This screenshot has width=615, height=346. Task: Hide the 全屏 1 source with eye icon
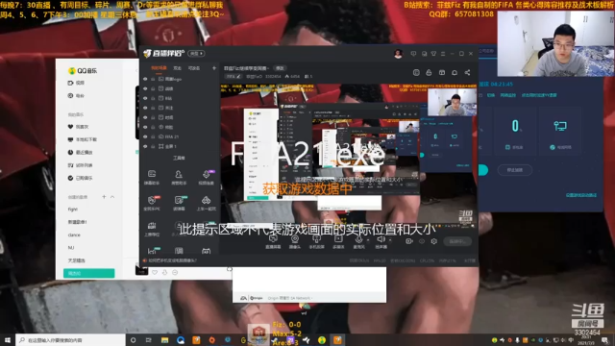(145, 146)
